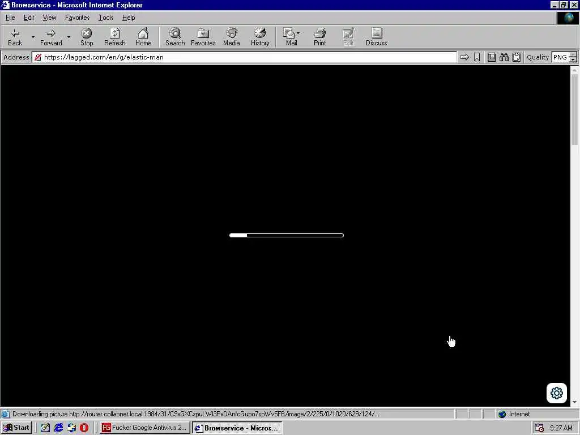The width and height of the screenshot is (580, 435).
Task: Open the Forward history dropdown arrow
Action: click(69, 37)
